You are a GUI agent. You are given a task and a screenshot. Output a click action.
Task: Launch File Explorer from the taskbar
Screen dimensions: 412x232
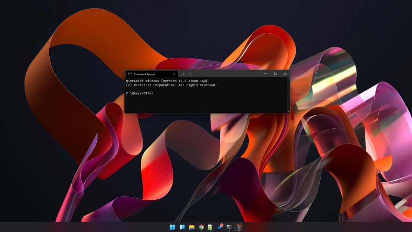tap(191, 227)
